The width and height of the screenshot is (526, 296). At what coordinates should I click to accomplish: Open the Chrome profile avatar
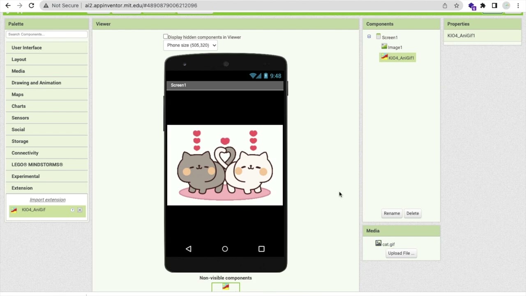click(506, 5)
